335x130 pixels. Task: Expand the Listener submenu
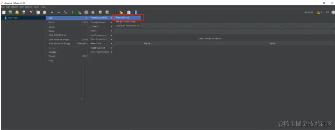pos(101,26)
